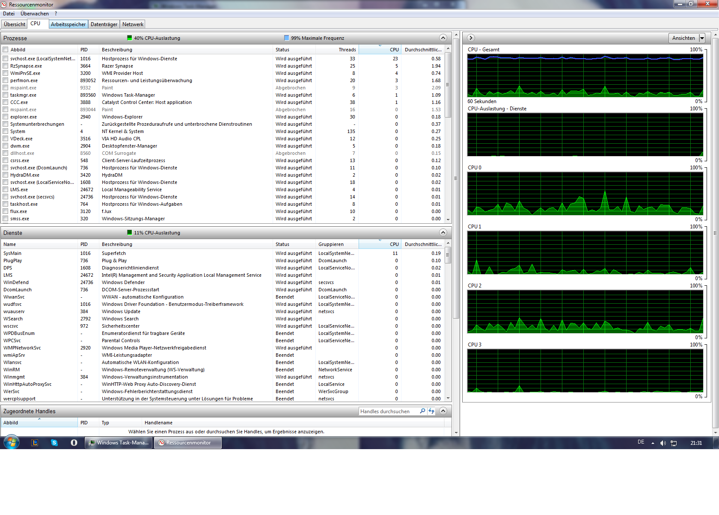This screenshot has height=515, width=719.
Task: Click the Prozesse list scroll-up arrow
Action: click(x=448, y=49)
